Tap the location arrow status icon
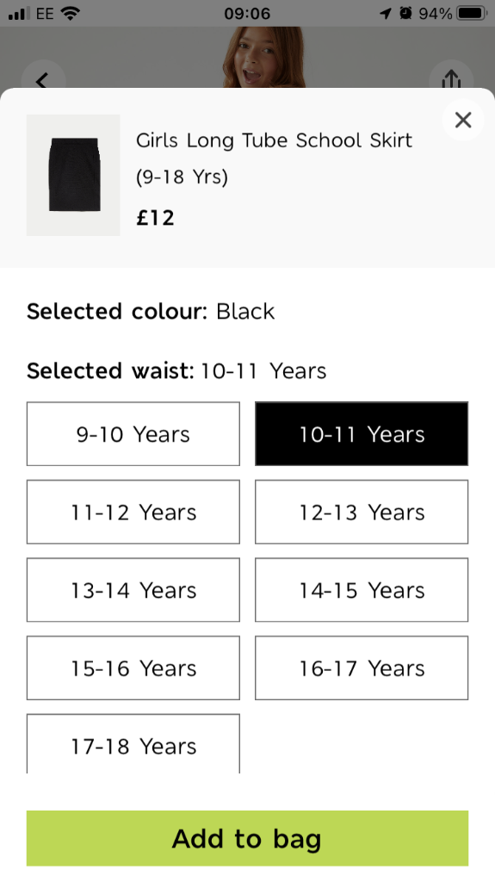The height and width of the screenshot is (882, 495). pyautogui.click(x=386, y=13)
